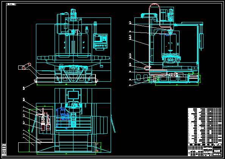225x159 pixels.
Task: Select the CNC control panel in front view
Action: [x=100, y=42]
